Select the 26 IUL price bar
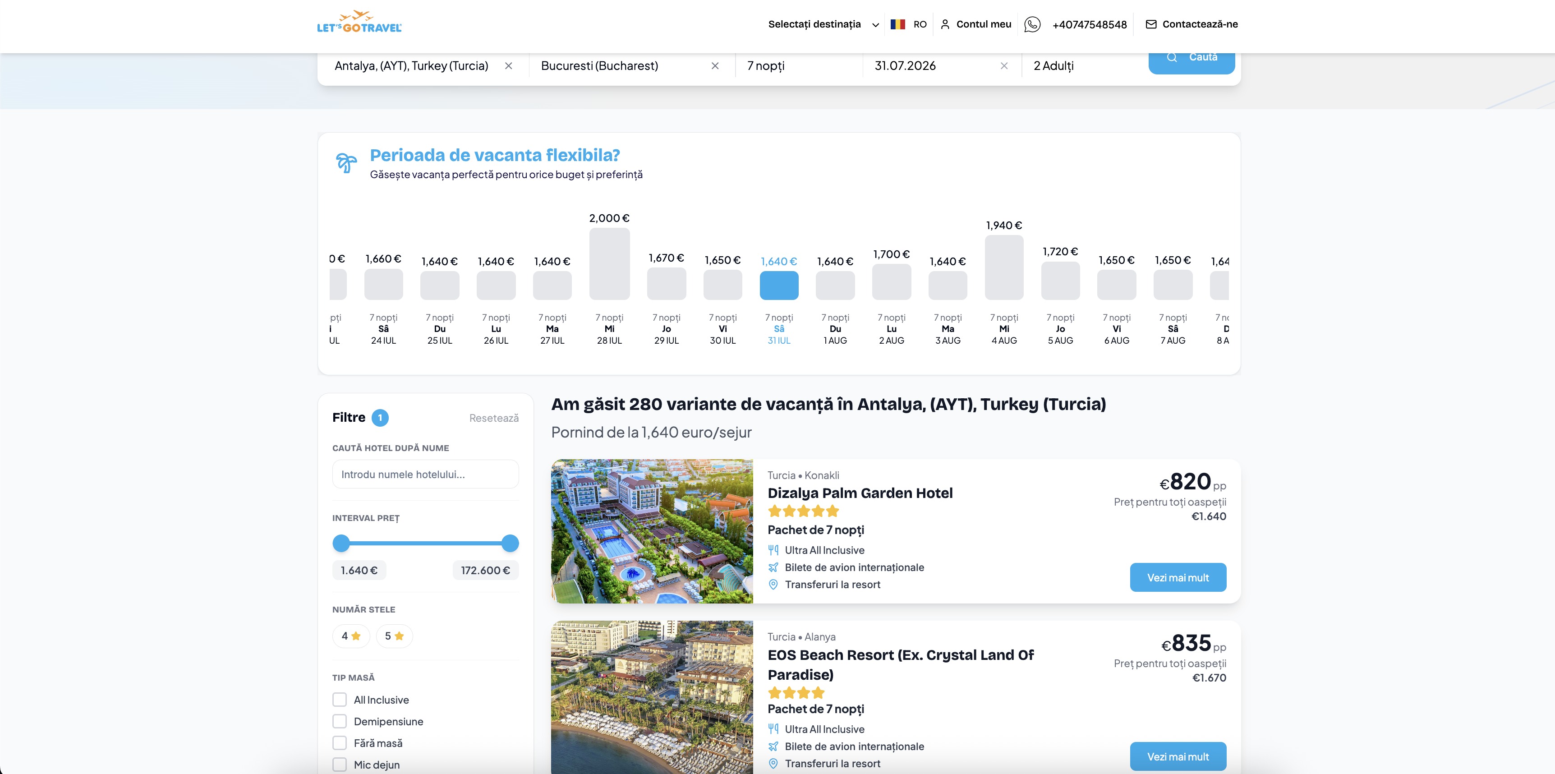1555x774 pixels. click(496, 285)
